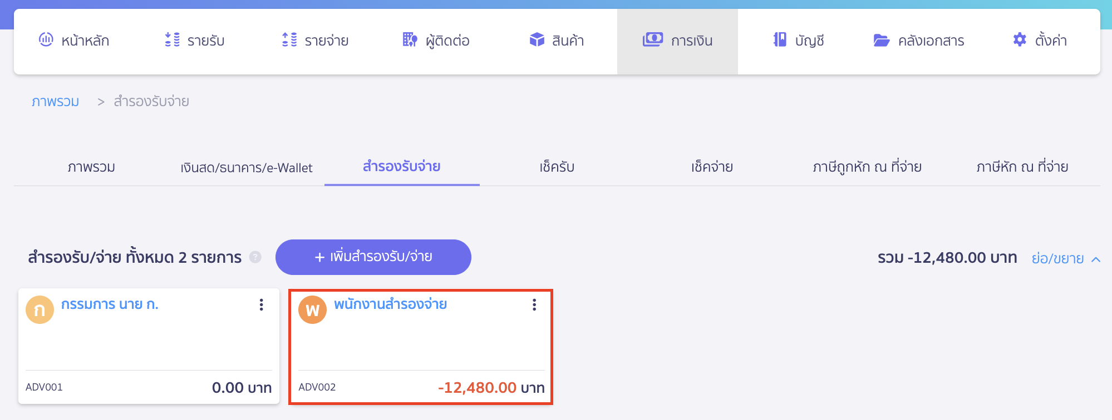
Task: Switch to ภาษีหัก ณ ที่จ่าย tab
Action: coord(1022,167)
